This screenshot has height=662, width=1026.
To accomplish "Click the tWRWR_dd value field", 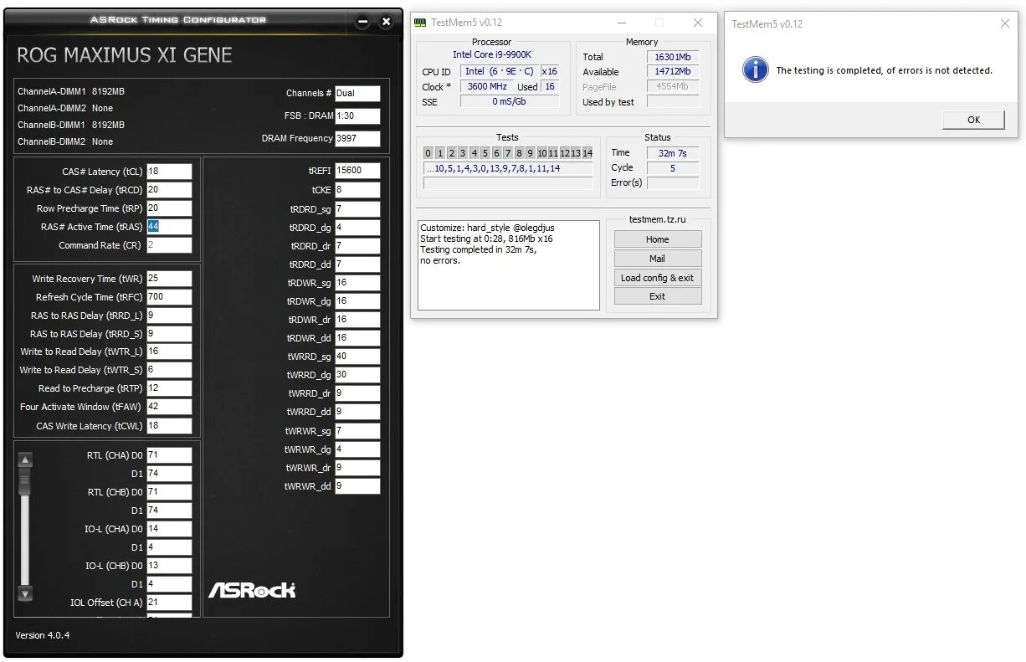I will (357, 486).
